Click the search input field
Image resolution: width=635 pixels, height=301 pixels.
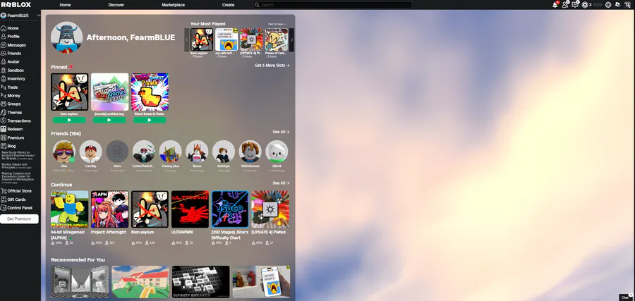click(x=332, y=5)
